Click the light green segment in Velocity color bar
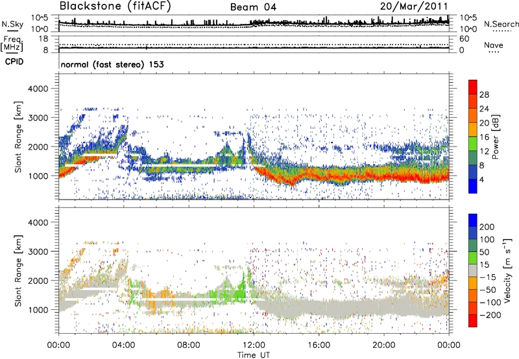The width and height of the screenshot is (519, 359). coord(473,258)
